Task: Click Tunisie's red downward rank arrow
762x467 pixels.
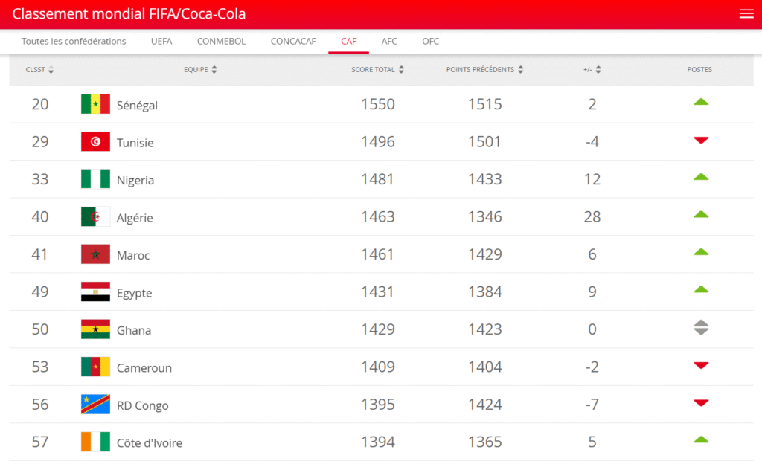Action: (700, 140)
